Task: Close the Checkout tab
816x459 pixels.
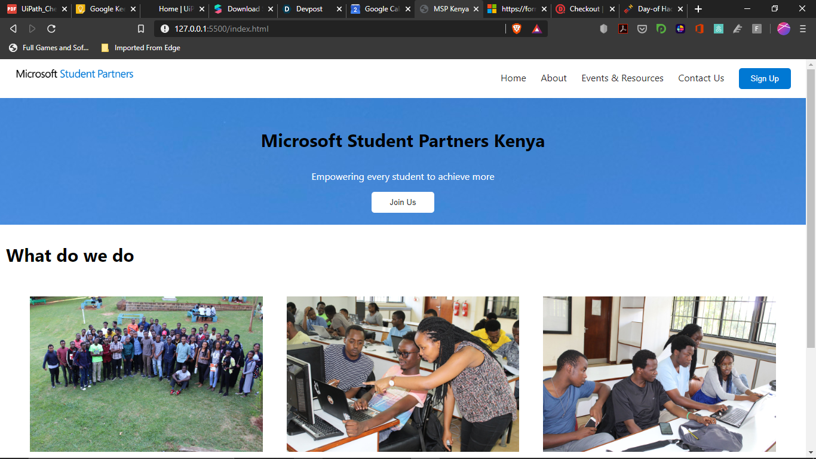Action: pos(612,9)
